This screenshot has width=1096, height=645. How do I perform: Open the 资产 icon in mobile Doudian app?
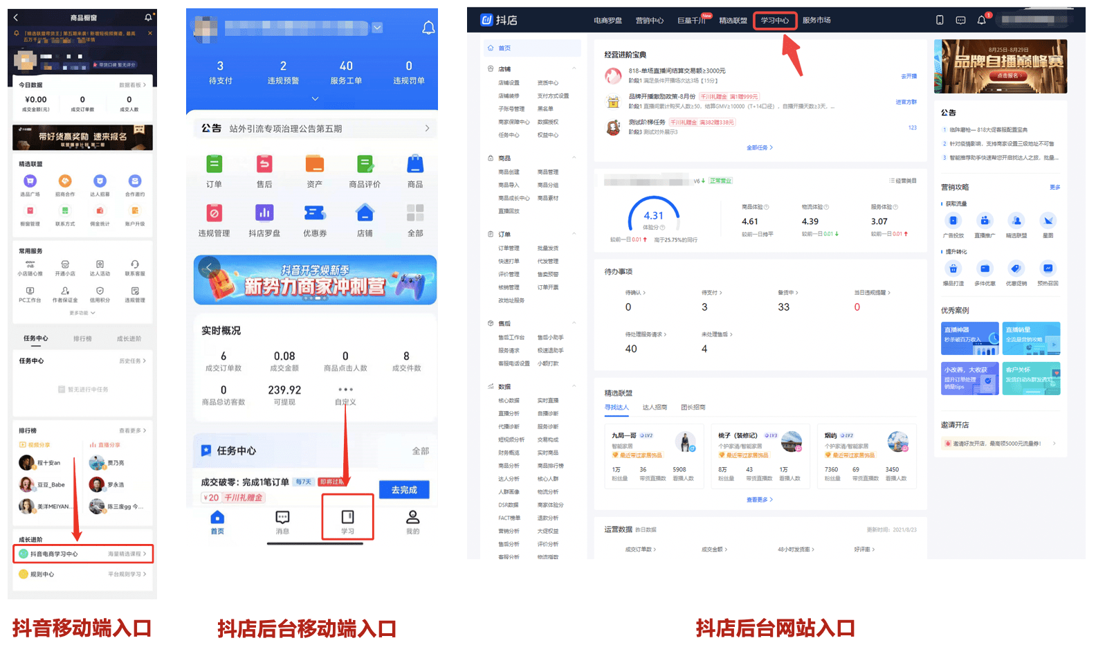coord(315,164)
